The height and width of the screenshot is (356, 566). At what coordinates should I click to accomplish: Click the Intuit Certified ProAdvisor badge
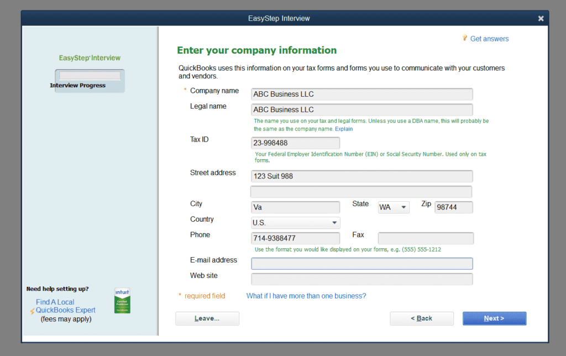[122, 300]
